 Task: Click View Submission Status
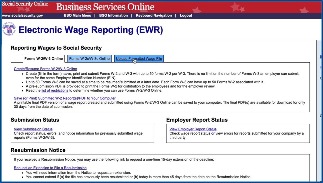point(33,129)
